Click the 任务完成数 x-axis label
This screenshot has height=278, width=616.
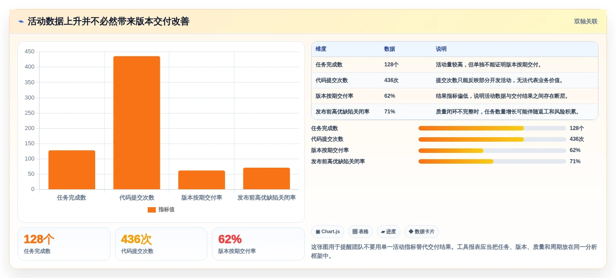pos(72,198)
